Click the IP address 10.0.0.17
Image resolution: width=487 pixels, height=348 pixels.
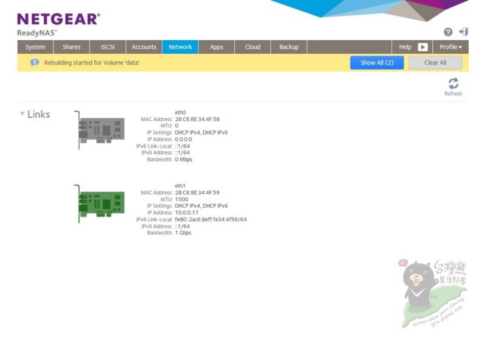(x=187, y=213)
